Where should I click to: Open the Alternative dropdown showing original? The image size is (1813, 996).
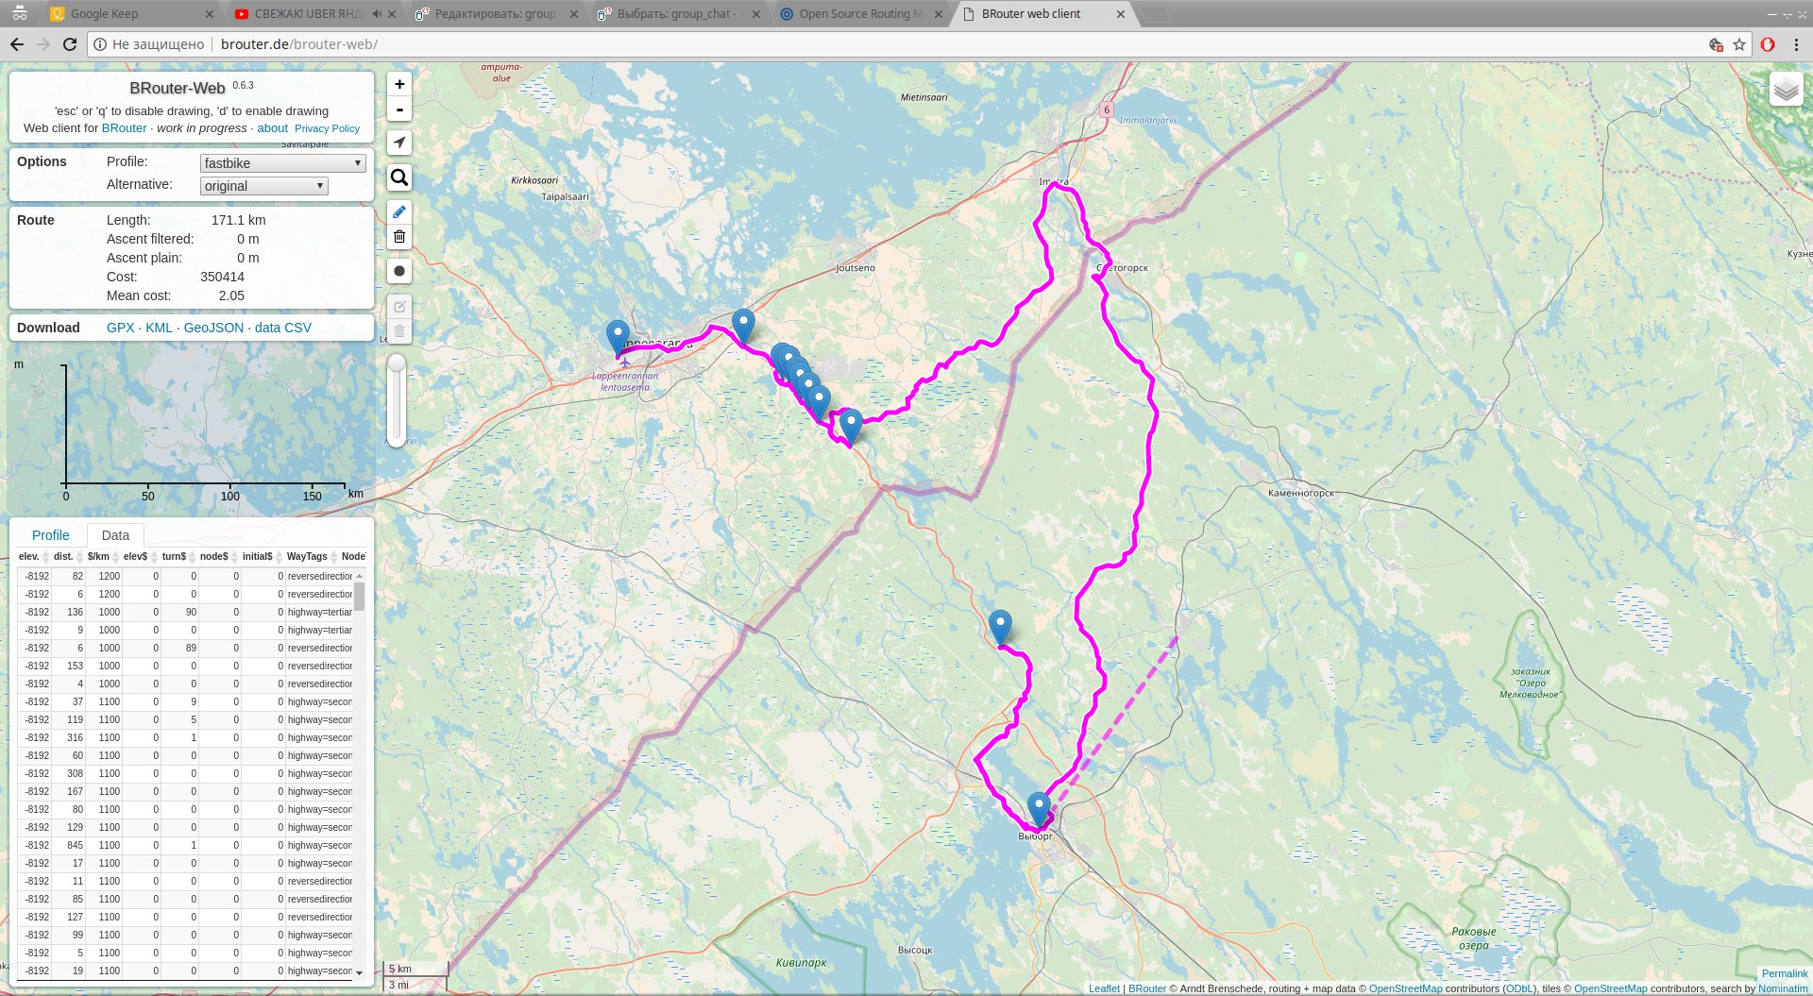pos(264,186)
